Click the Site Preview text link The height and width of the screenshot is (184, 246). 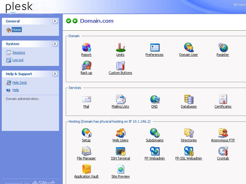click(121, 176)
